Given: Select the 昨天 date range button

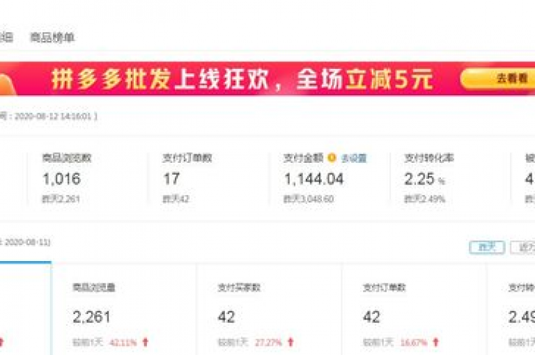Looking at the screenshot, I should [487, 247].
